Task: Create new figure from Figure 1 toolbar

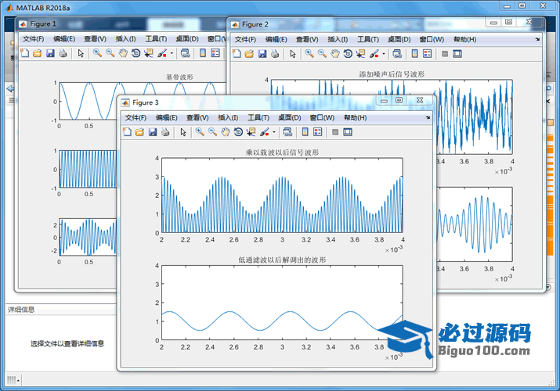Action: point(24,54)
